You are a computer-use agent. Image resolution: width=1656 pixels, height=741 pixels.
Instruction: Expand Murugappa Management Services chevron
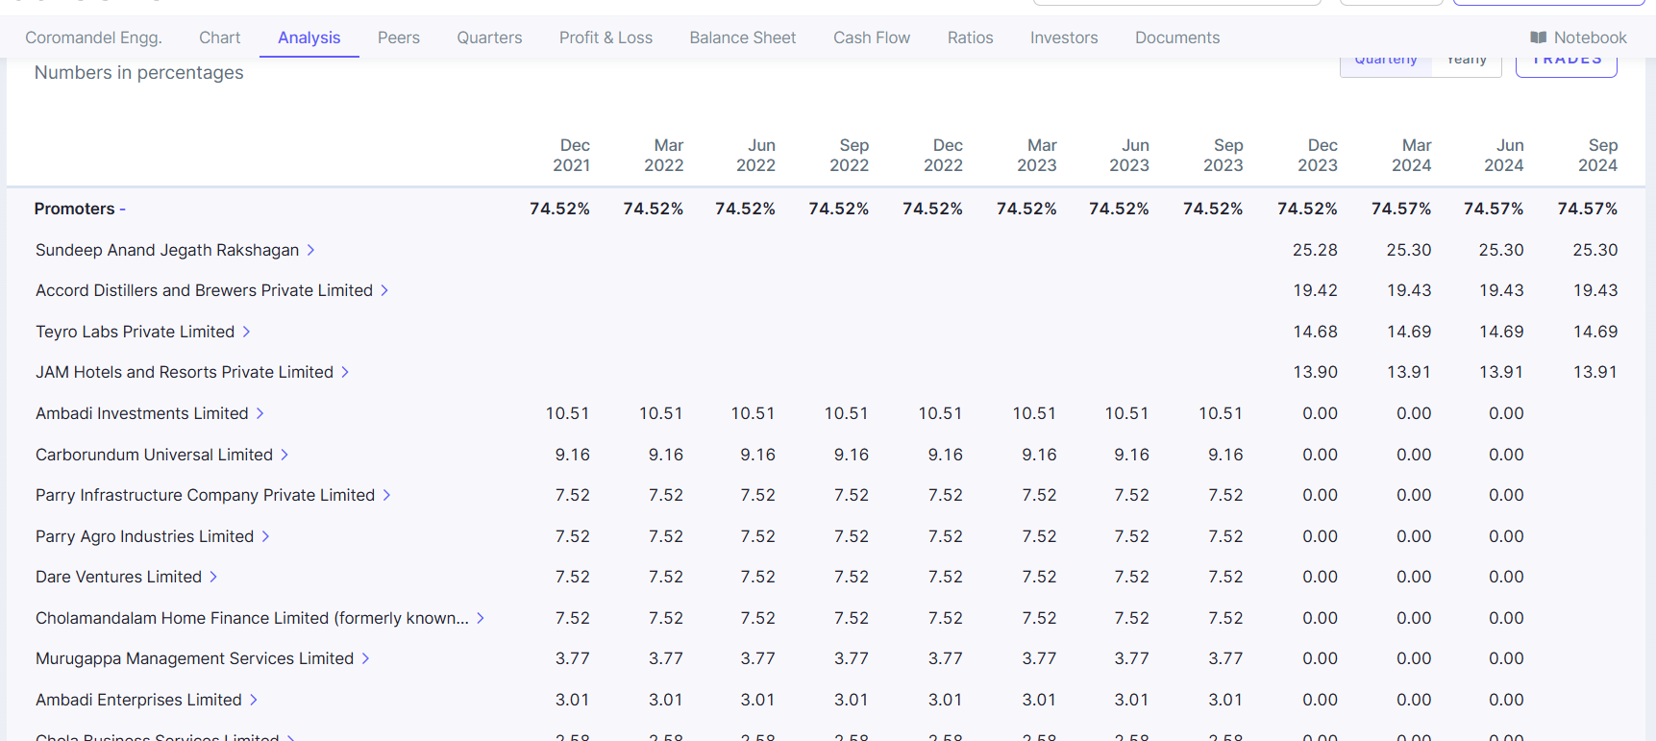pyautogui.click(x=365, y=658)
